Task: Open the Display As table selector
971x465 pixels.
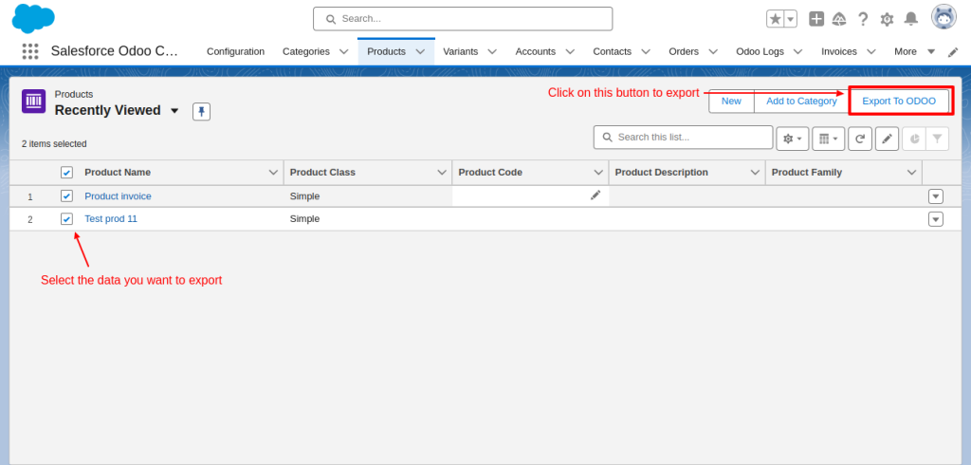Action: click(x=828, y=139)
